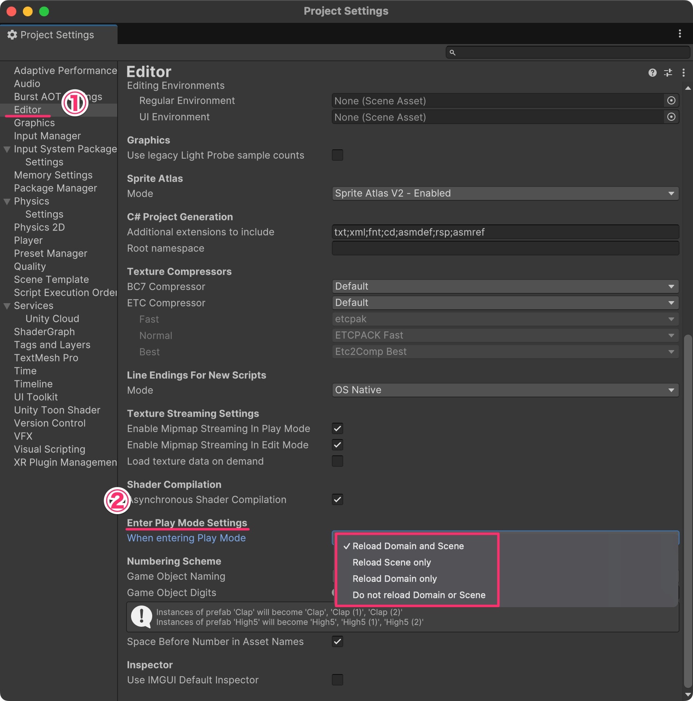Open the ETC Compressor dropdown
Viewport: 693px width, 701px height.
tap(505, 303)
